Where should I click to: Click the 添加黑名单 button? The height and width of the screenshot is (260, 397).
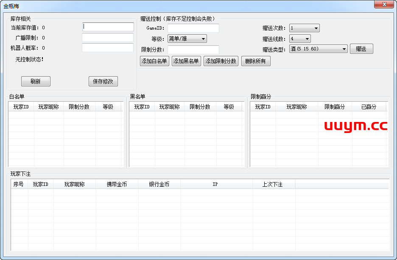(186, 61)
